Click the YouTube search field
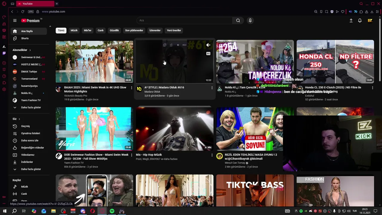 click(184, 21)
